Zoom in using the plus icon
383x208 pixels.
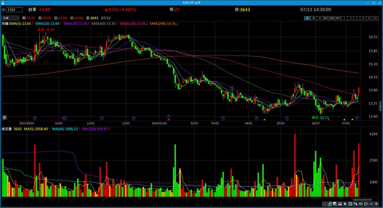tap(376, 204)
